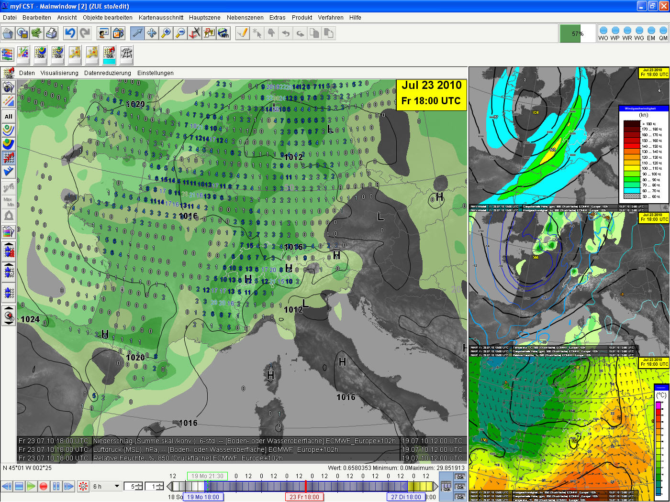Select the zoom out magnifier tool
The height and width of the screenshot is (502, 670).
180,33
